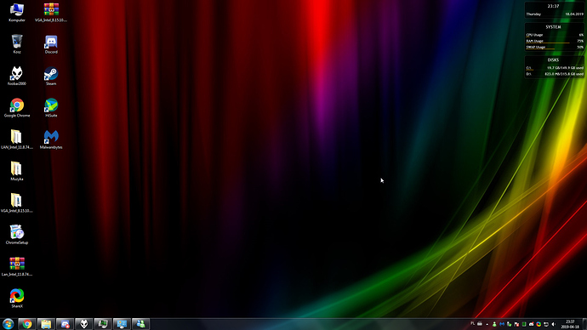Select the Steam desktop shortcut
The width and height of the screenshot is (587, 330).
point(51,76)
